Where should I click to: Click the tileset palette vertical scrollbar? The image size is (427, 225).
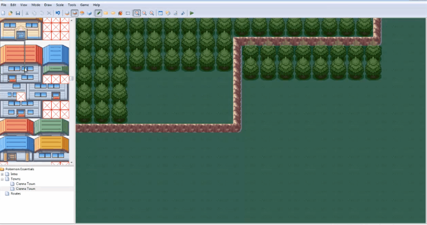coord(72,79)
